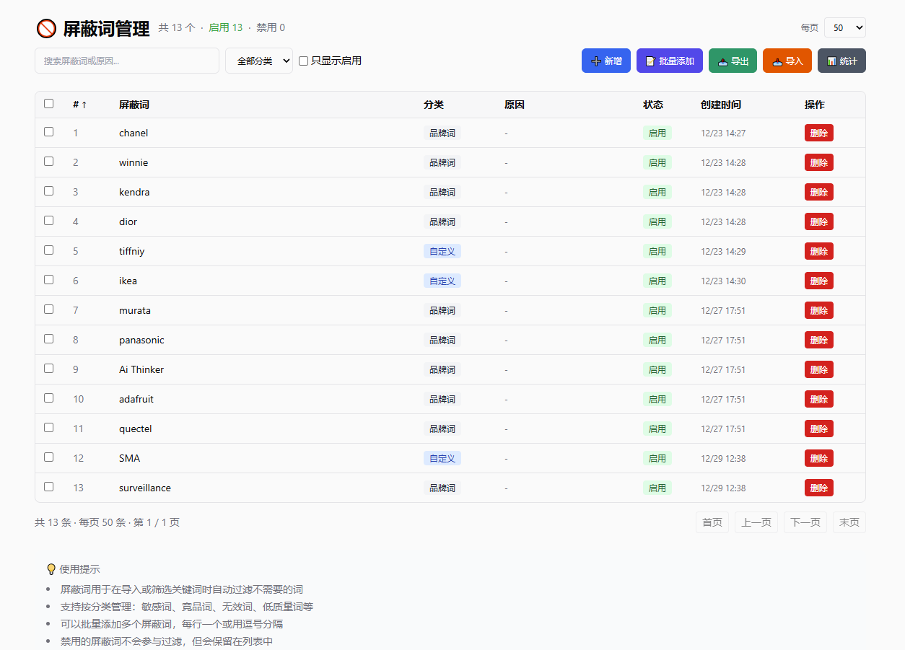Focus the 搜索屏蔽词或原因 search field

tap(126, 61)
